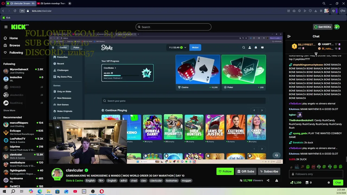Open Windows Start menu

[4, 191]
